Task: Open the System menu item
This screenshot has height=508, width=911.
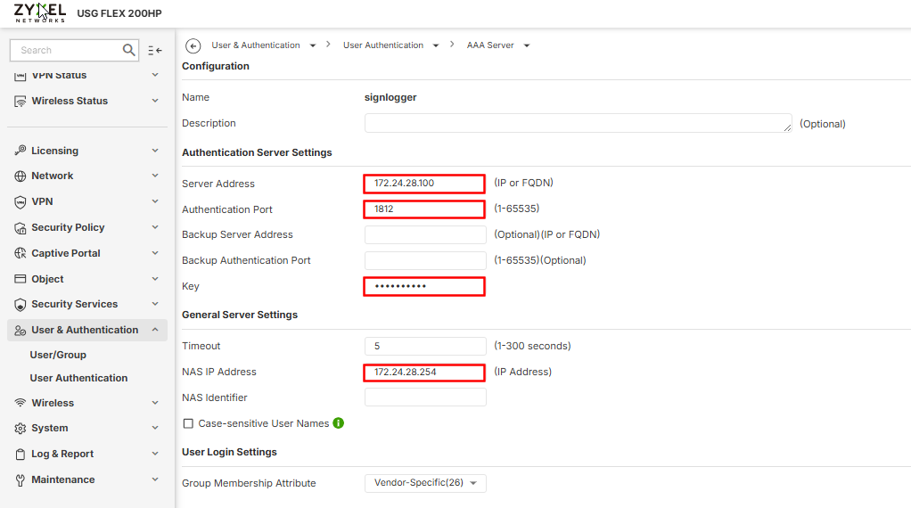Action: [87, 429]
